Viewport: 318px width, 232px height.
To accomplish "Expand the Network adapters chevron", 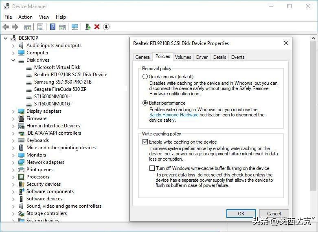I will (x=13, y=163).
